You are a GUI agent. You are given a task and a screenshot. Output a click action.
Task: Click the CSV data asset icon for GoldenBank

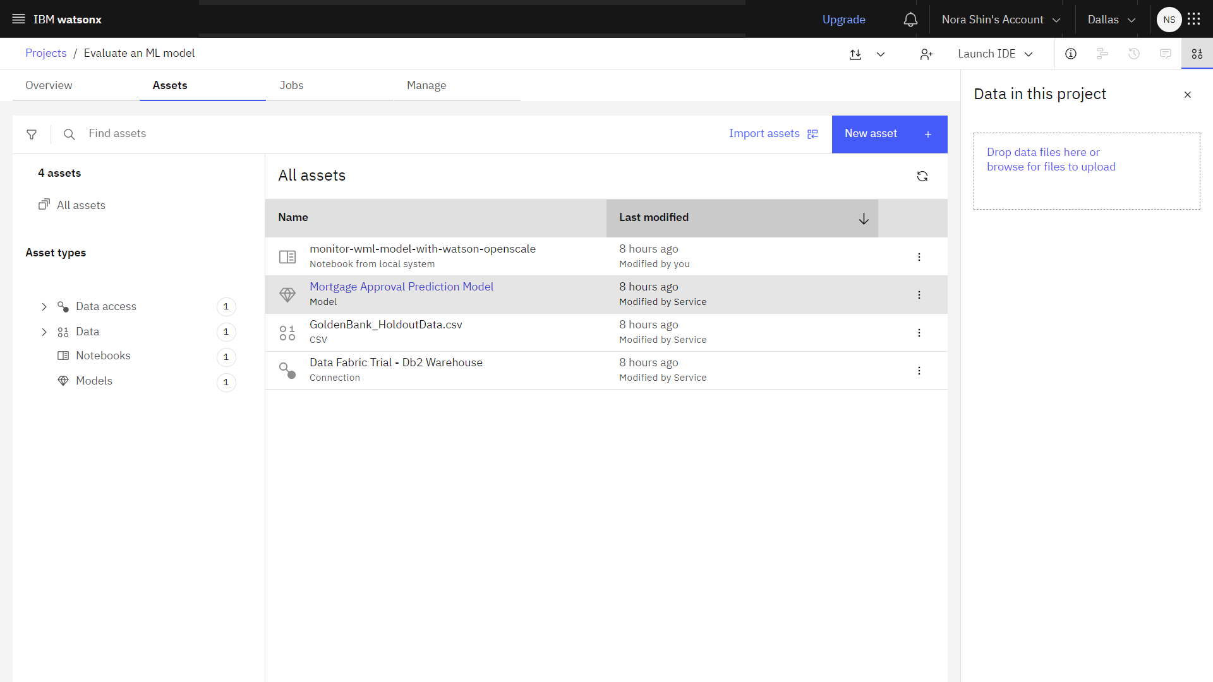287,332
